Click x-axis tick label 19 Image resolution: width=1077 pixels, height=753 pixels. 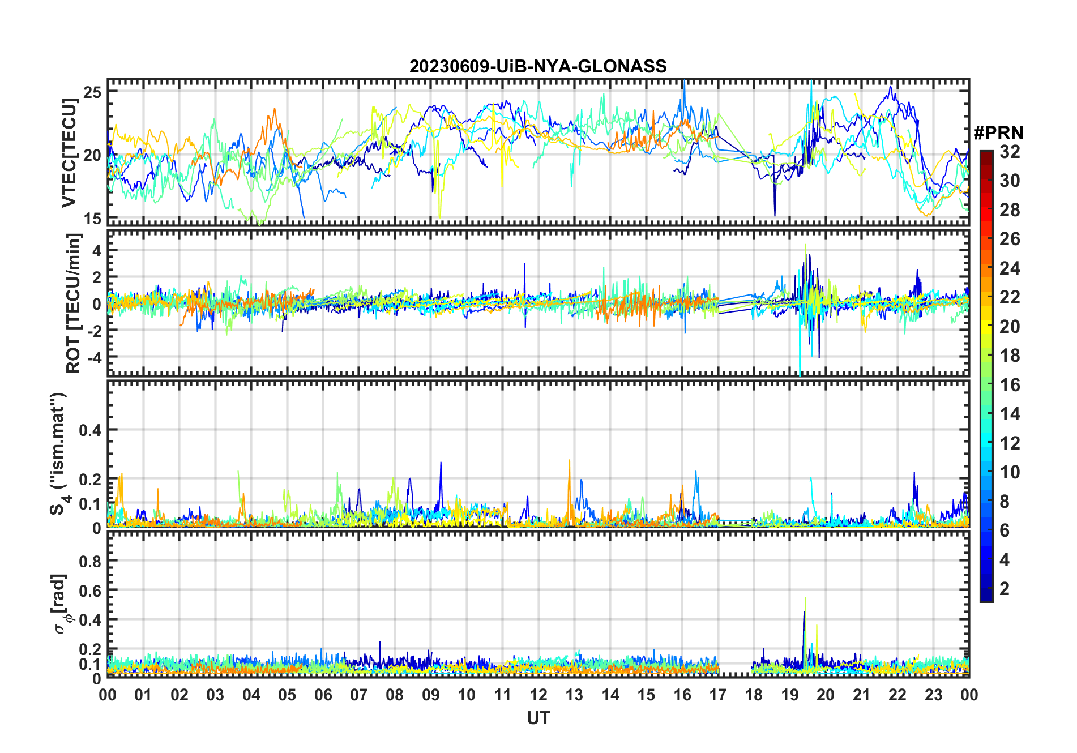click(x=790, y=695)
